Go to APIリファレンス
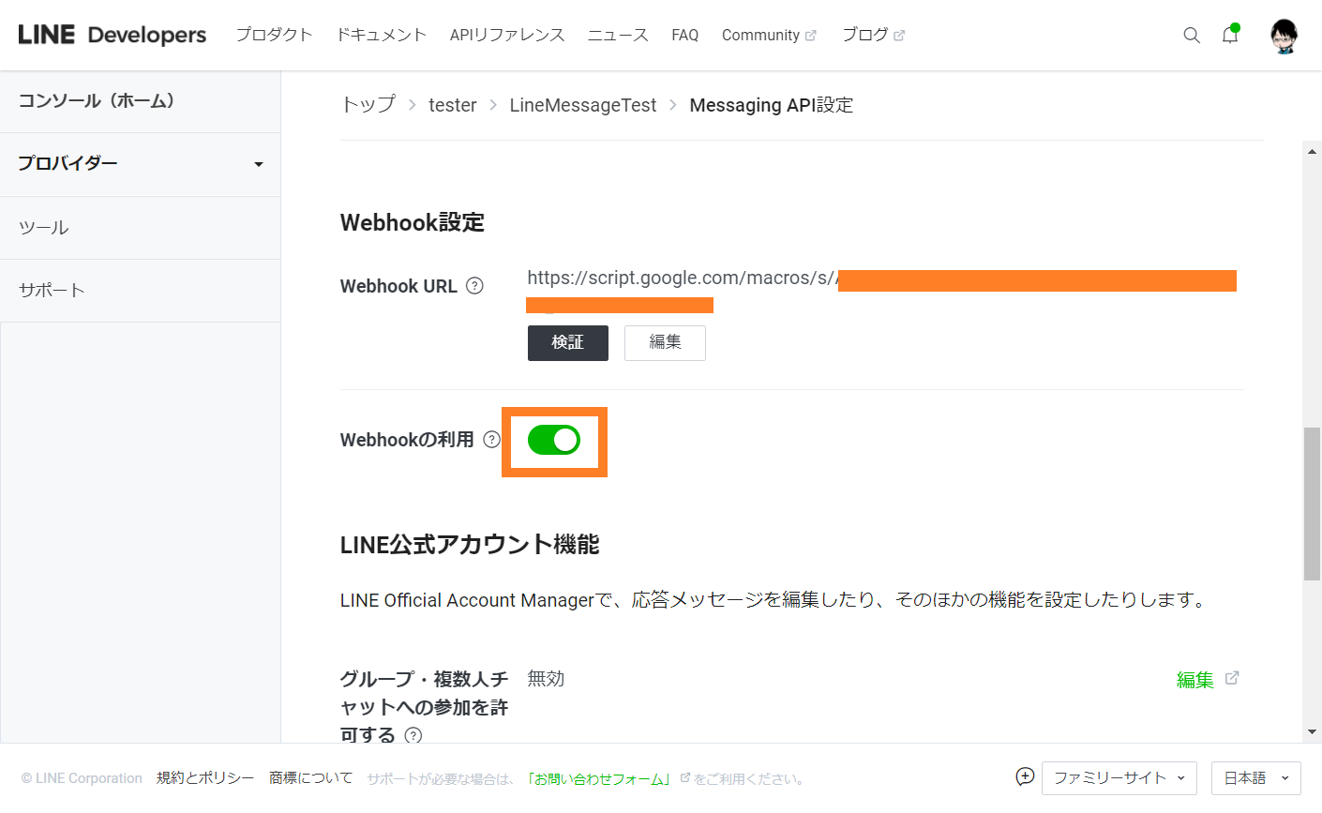The height and width of the screenshot is (813, 1322). 507,35
